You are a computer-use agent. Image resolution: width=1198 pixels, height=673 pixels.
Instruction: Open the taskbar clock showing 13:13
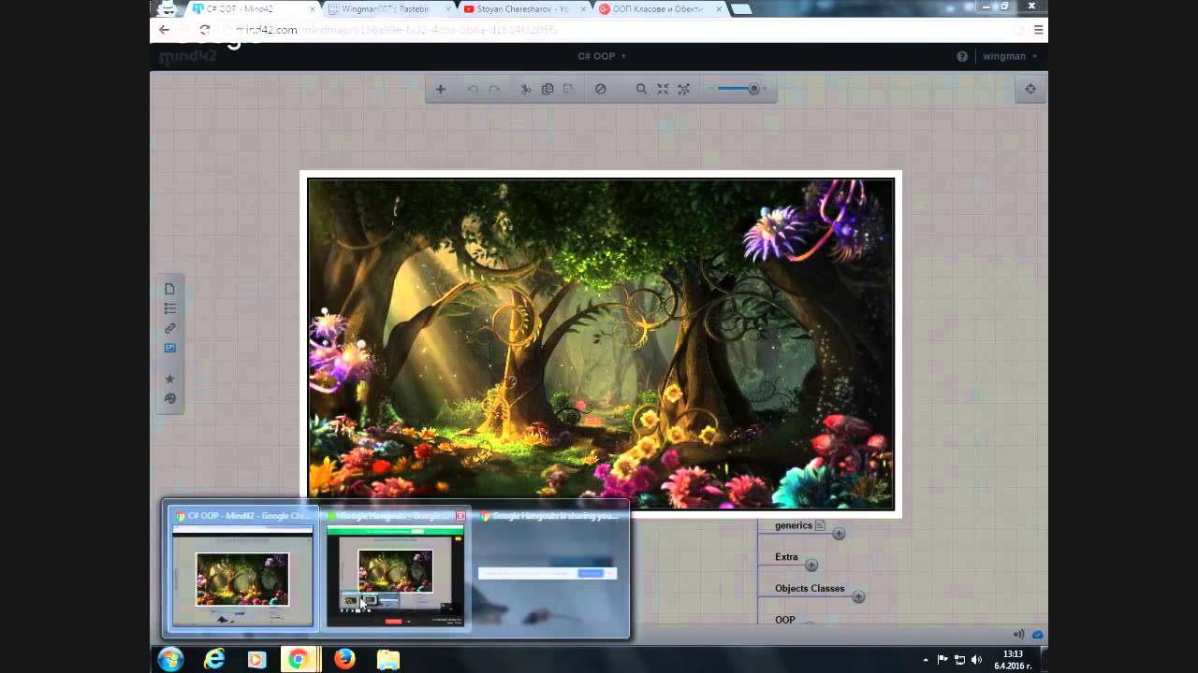pos(1013,660)
